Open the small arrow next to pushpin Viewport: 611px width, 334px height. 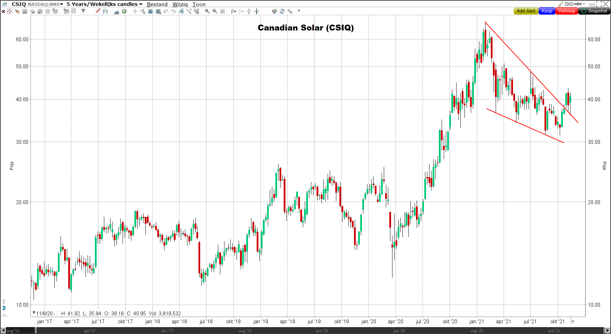click(x=584, y=4)
